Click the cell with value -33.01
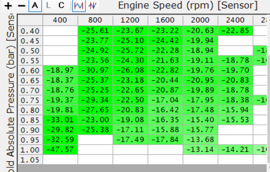 click(60, 120)
